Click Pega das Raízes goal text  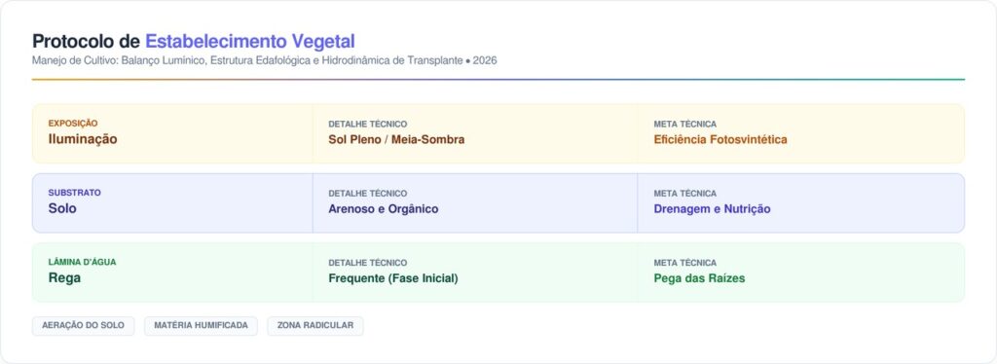(x=699, y=278)
